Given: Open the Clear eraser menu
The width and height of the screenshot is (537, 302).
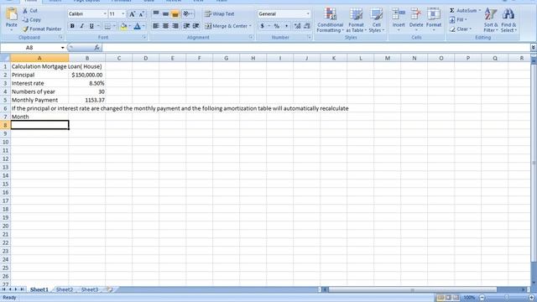Looking at the screenshot, I should click(x=461, y=29).
